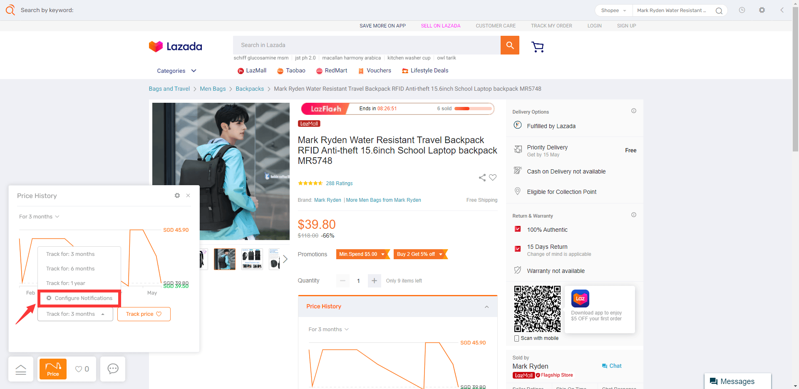This screenshot has height=389, width=799.
Task: Click LOGIN in the top bar
Action: coord(594,26)
